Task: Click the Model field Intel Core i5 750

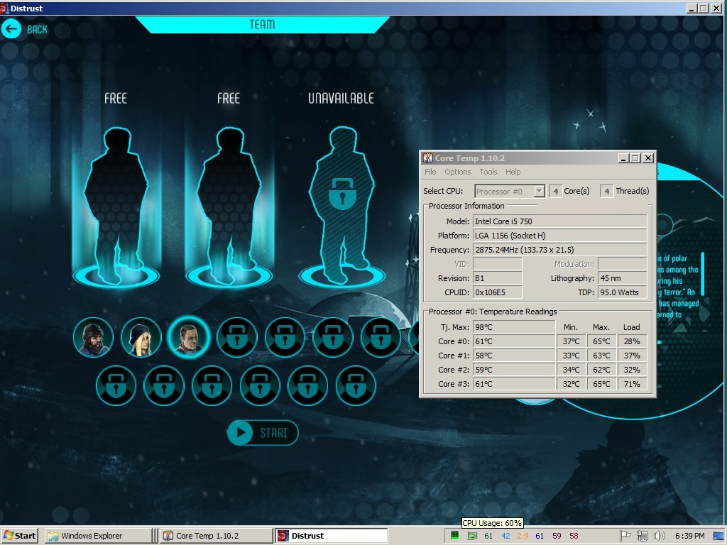Action: 559,221
